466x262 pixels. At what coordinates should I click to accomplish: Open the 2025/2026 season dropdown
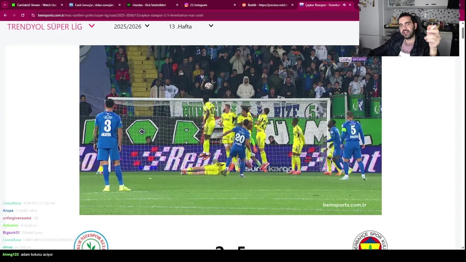(131, 26)
